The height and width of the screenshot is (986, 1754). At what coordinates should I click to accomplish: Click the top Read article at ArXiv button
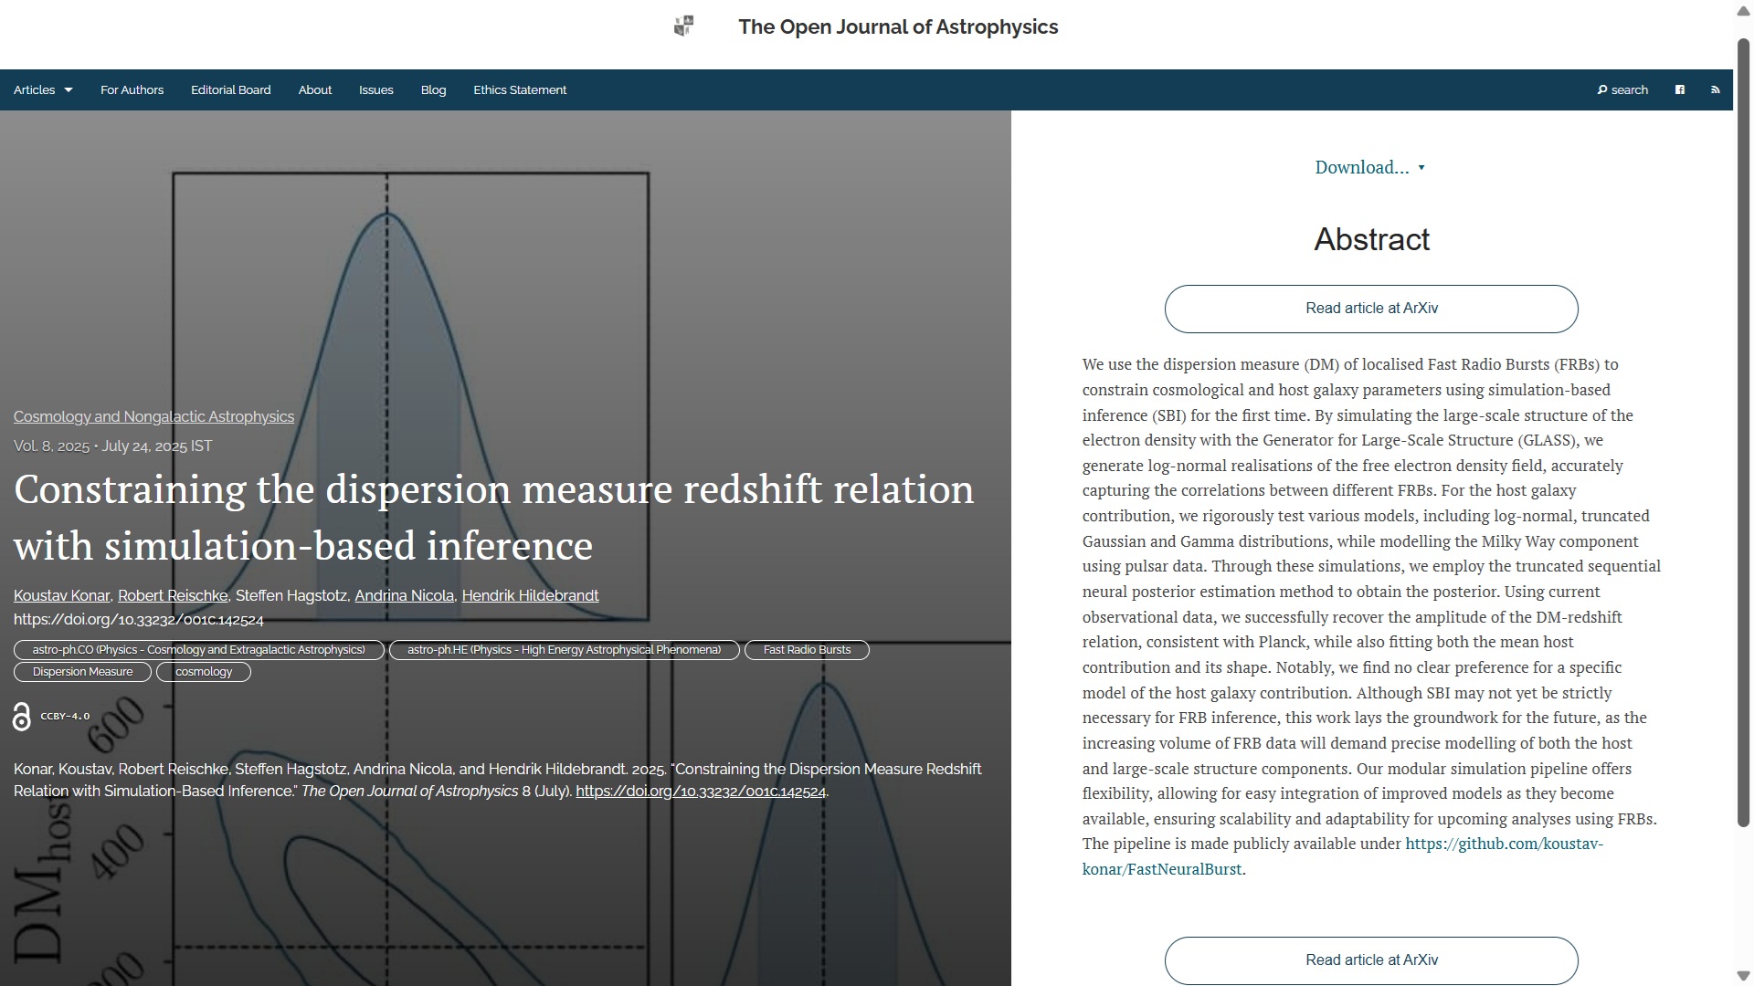click(x=1370, y=309)
